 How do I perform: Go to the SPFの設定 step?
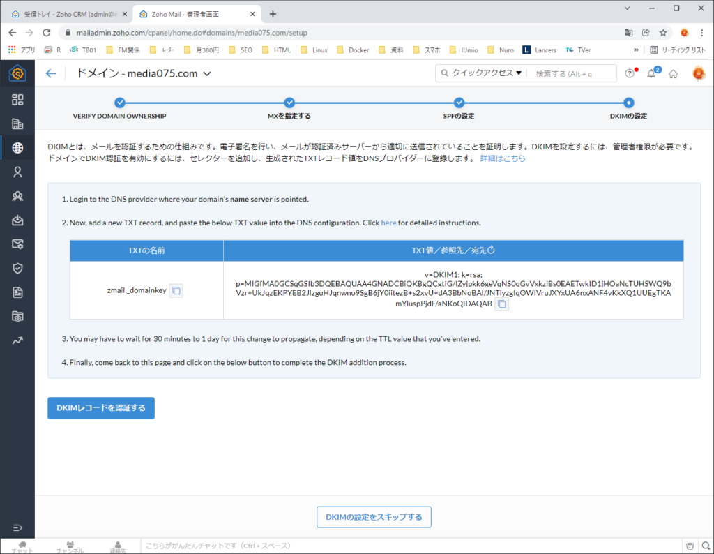459,108
